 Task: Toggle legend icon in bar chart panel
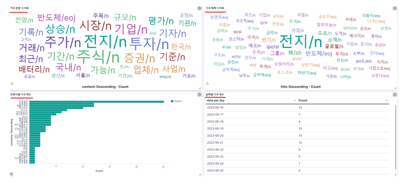point(11,174)
